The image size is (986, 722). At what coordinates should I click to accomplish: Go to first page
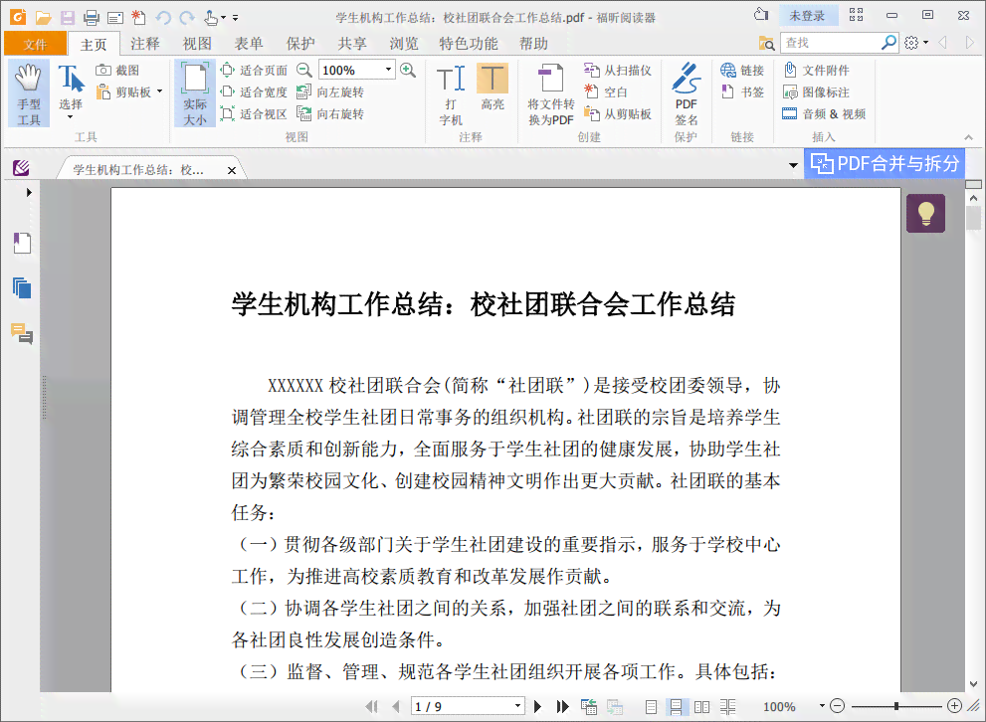[372, 706]
